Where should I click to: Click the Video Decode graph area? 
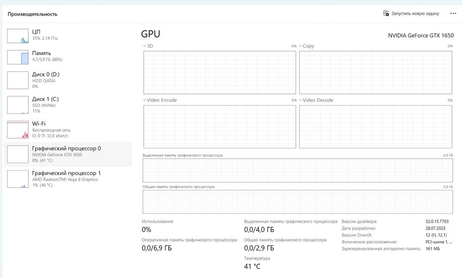pyautogui.click(x=375, y=127)
